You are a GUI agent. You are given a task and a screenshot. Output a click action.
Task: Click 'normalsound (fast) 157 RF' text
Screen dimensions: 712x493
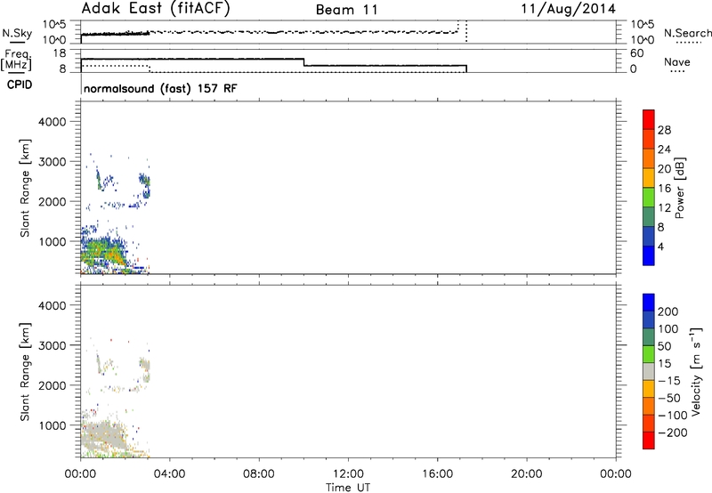(160, 88)
